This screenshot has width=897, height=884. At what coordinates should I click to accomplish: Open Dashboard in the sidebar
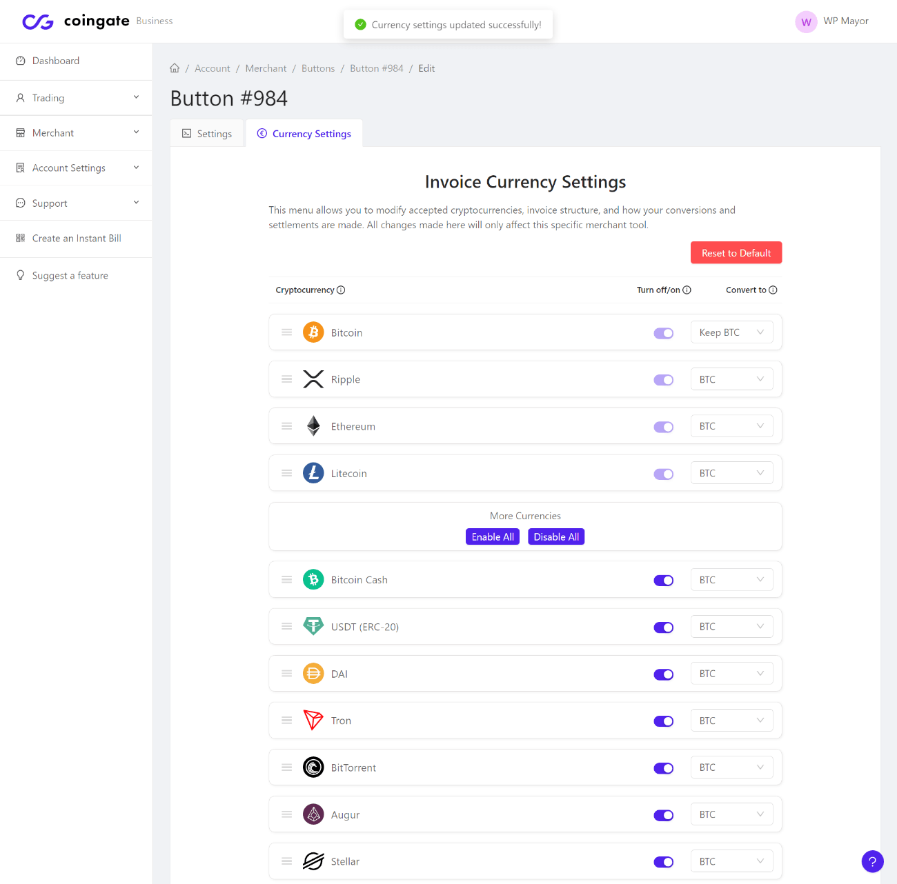pyautogui.click(x=76, y=61)
